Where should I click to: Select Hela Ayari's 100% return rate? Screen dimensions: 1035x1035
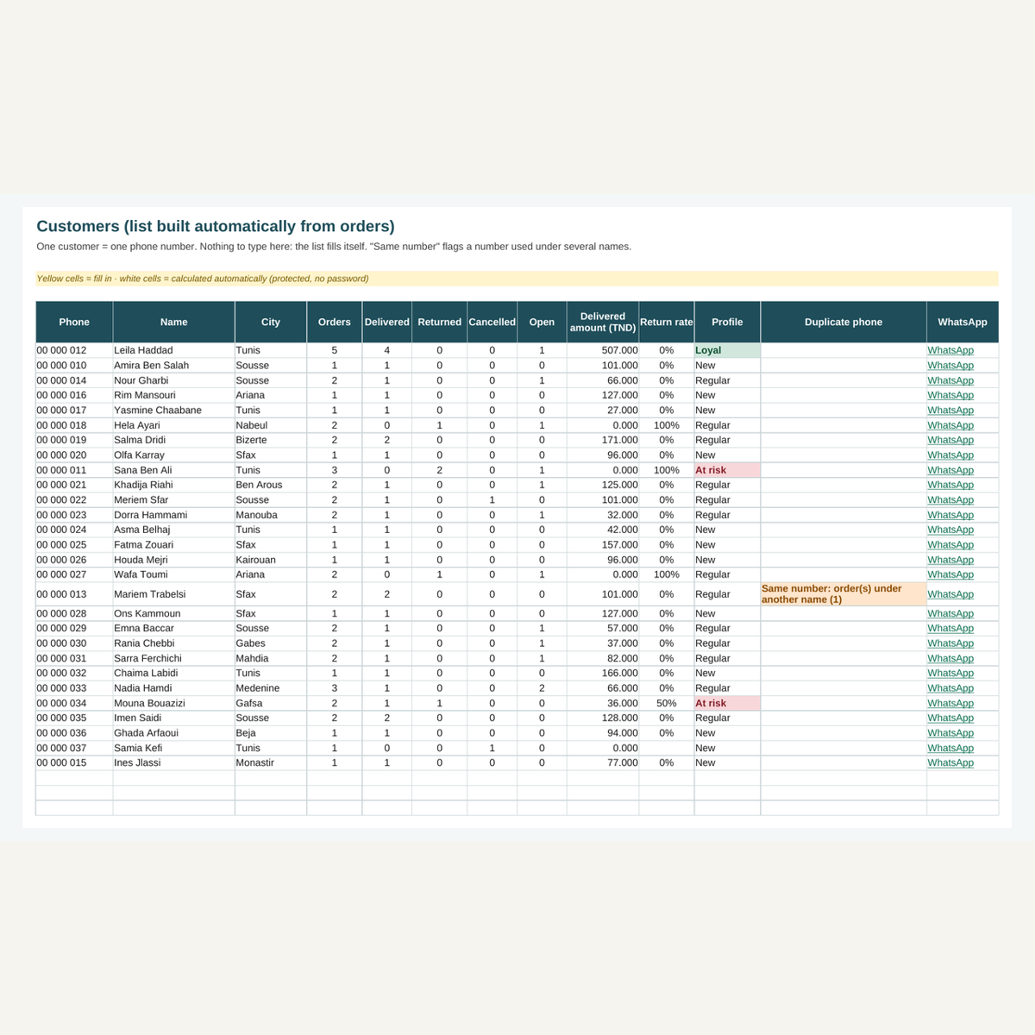(x=667, y=425)
